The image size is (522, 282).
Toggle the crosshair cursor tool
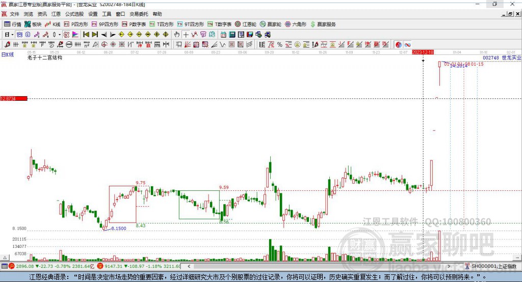coord(186,35)
